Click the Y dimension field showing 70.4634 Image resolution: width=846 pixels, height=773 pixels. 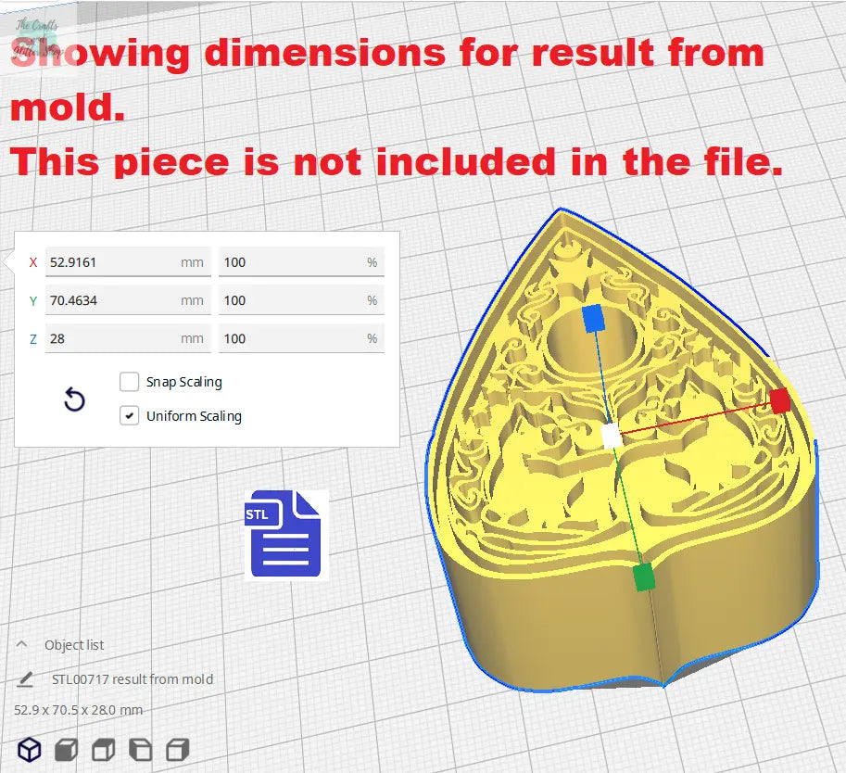[x=111, y=300]
